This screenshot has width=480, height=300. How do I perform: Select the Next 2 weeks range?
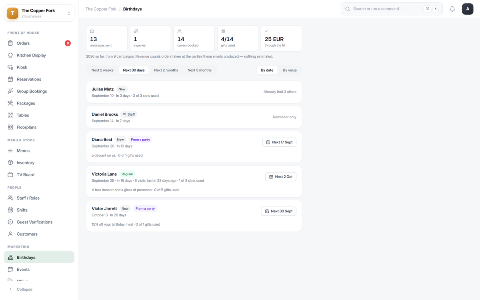coord(102,70)
